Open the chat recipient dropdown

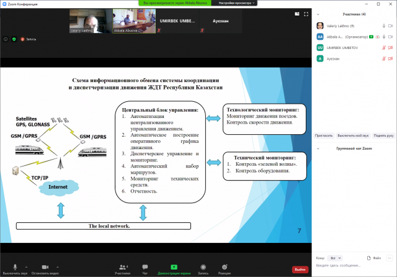pos(335,258)
